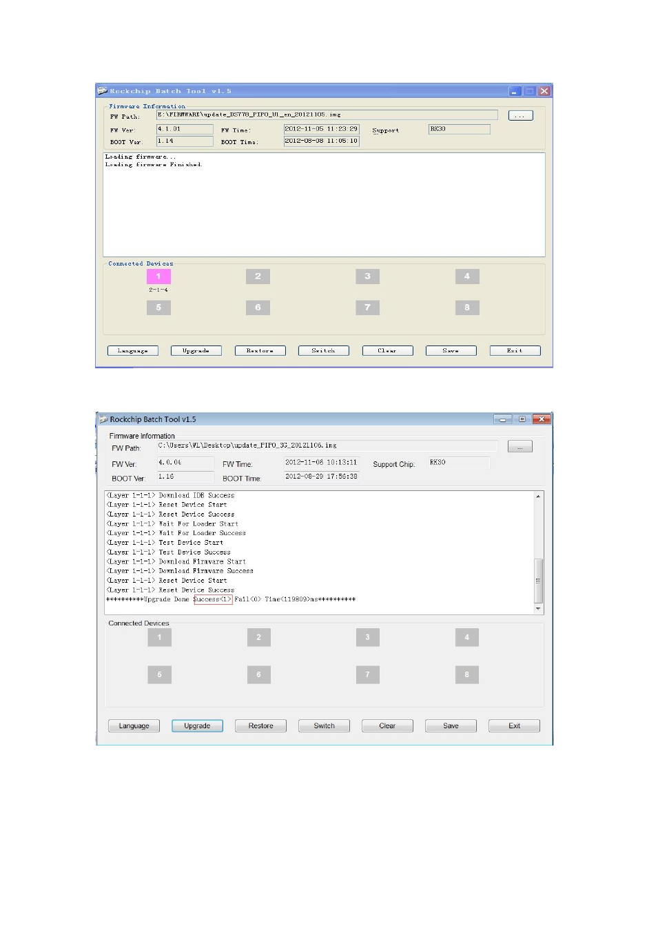Click Clear button in upper window
Viewport: 658px width, 931px height.
387,351
